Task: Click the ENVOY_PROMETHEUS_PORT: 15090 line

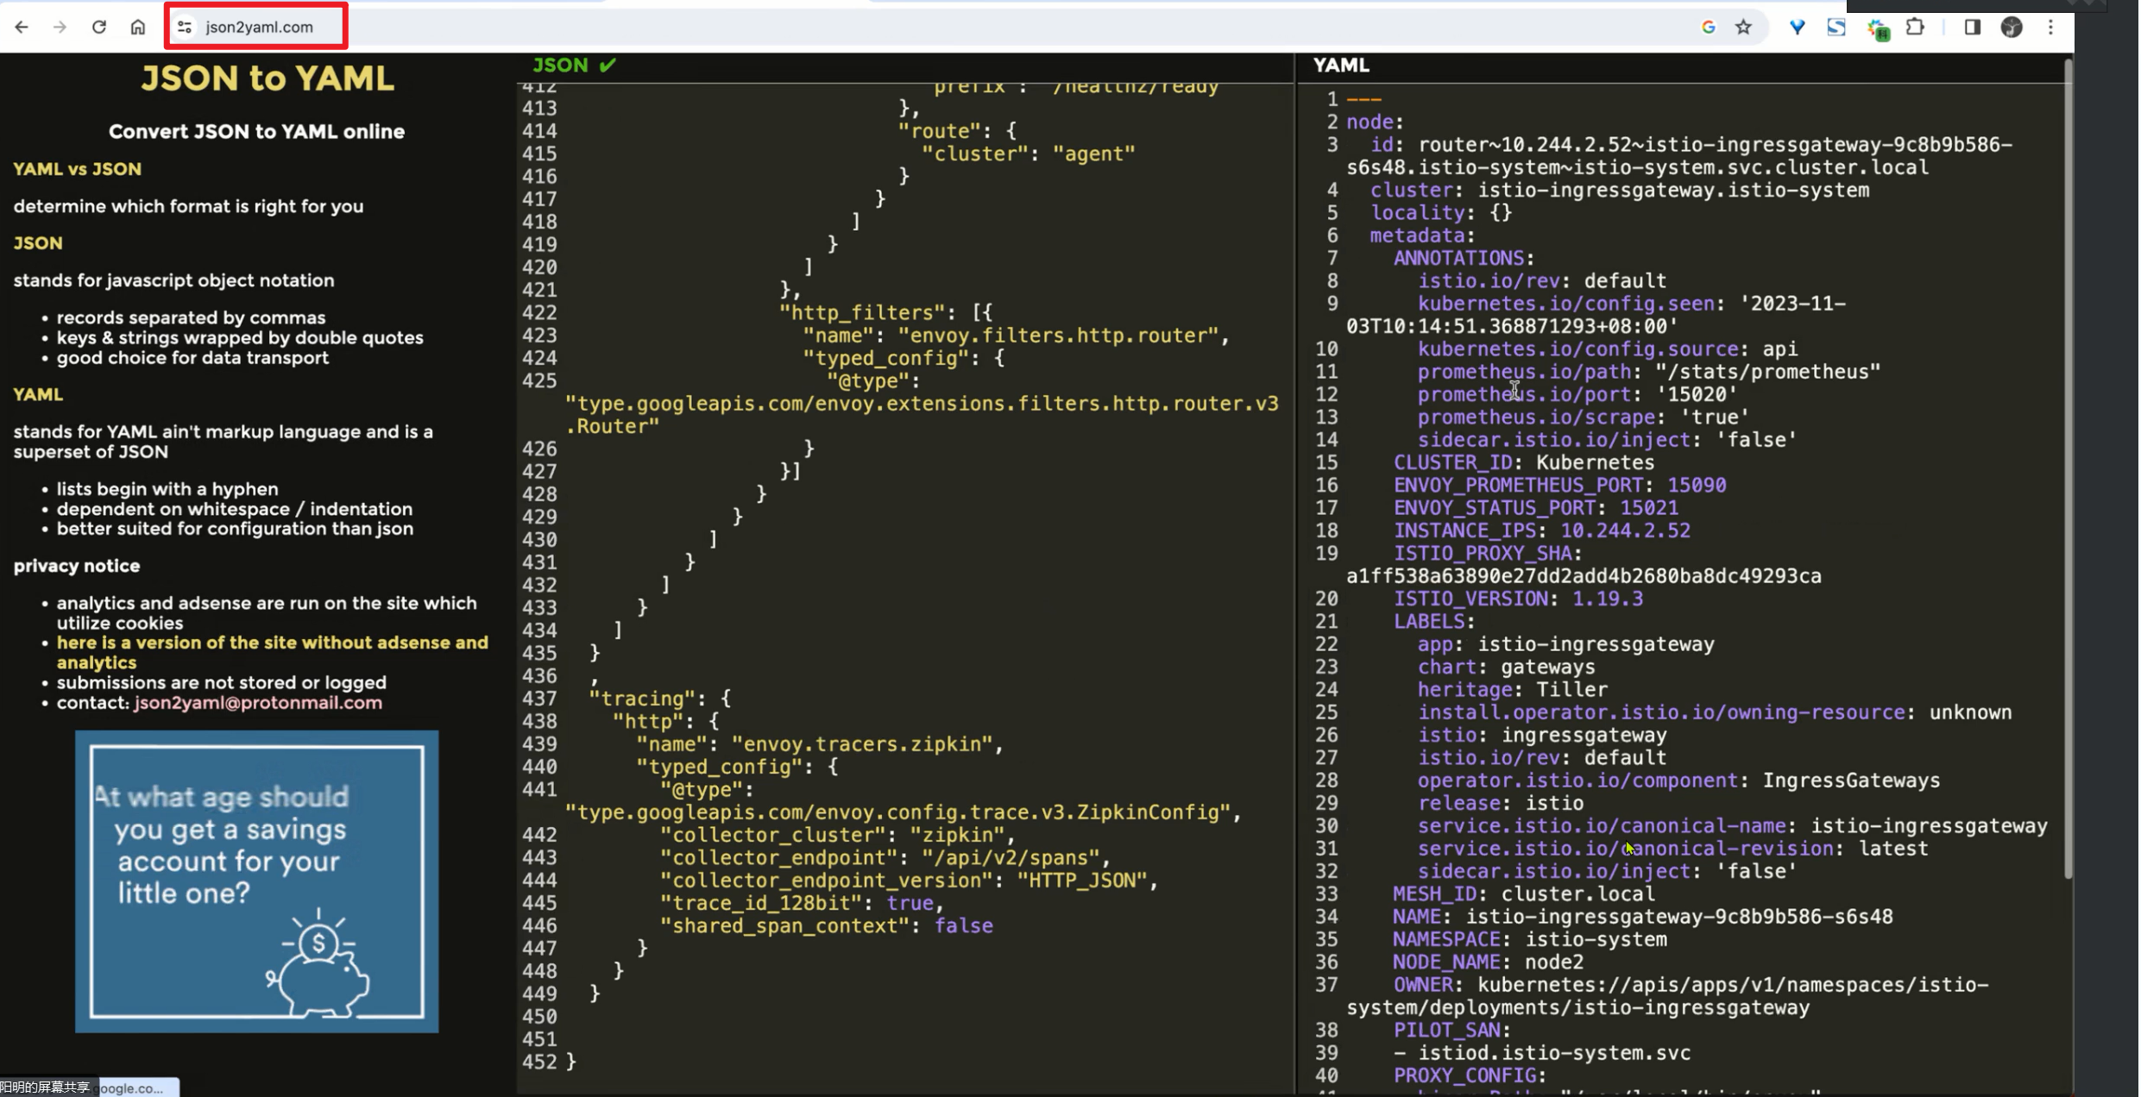Action: [x=1560, y=485]
